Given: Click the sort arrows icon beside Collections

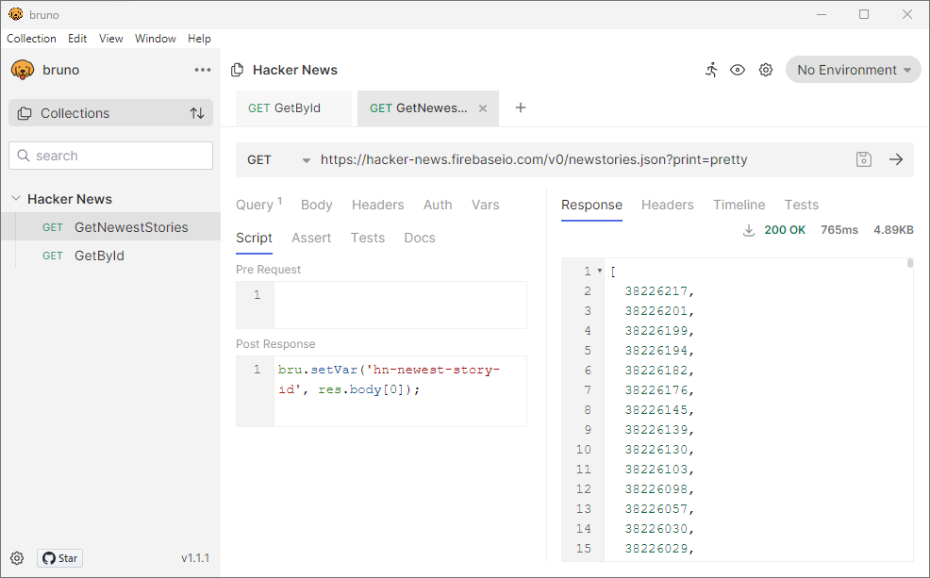Looking at the screenshot, I should 197,112.
